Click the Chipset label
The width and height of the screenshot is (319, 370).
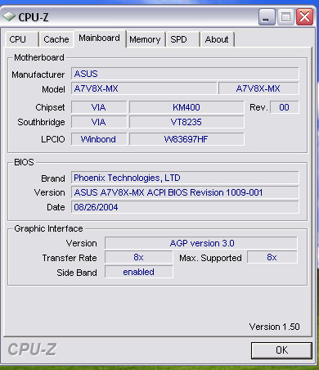[x=50, y=107]
